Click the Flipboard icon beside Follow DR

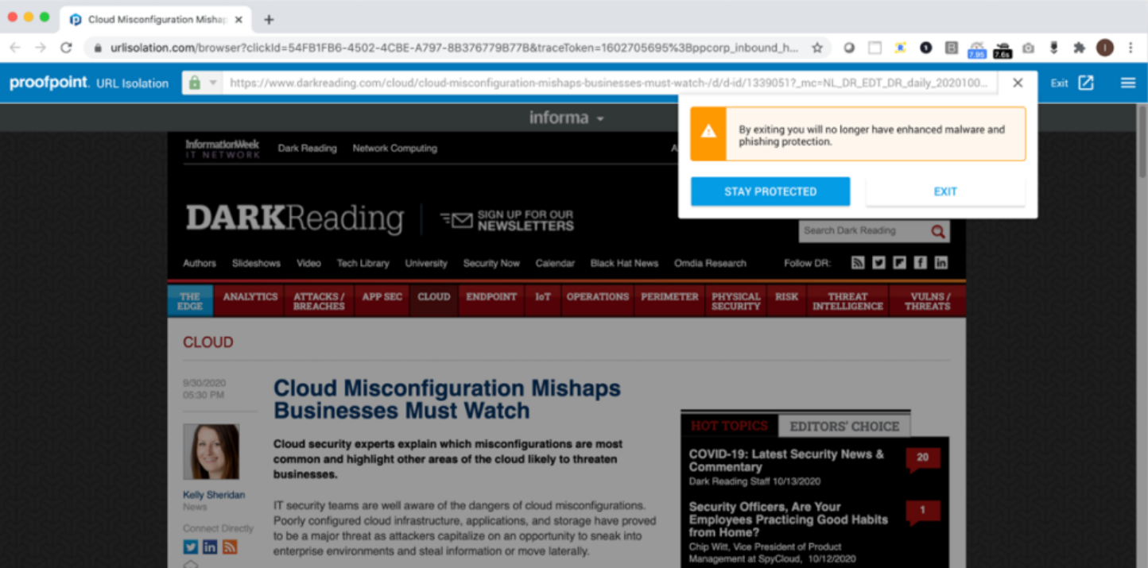click(x=899, y=263)
